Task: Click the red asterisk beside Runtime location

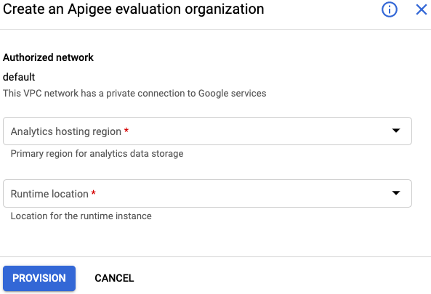Action: click(x=94, y=192)
